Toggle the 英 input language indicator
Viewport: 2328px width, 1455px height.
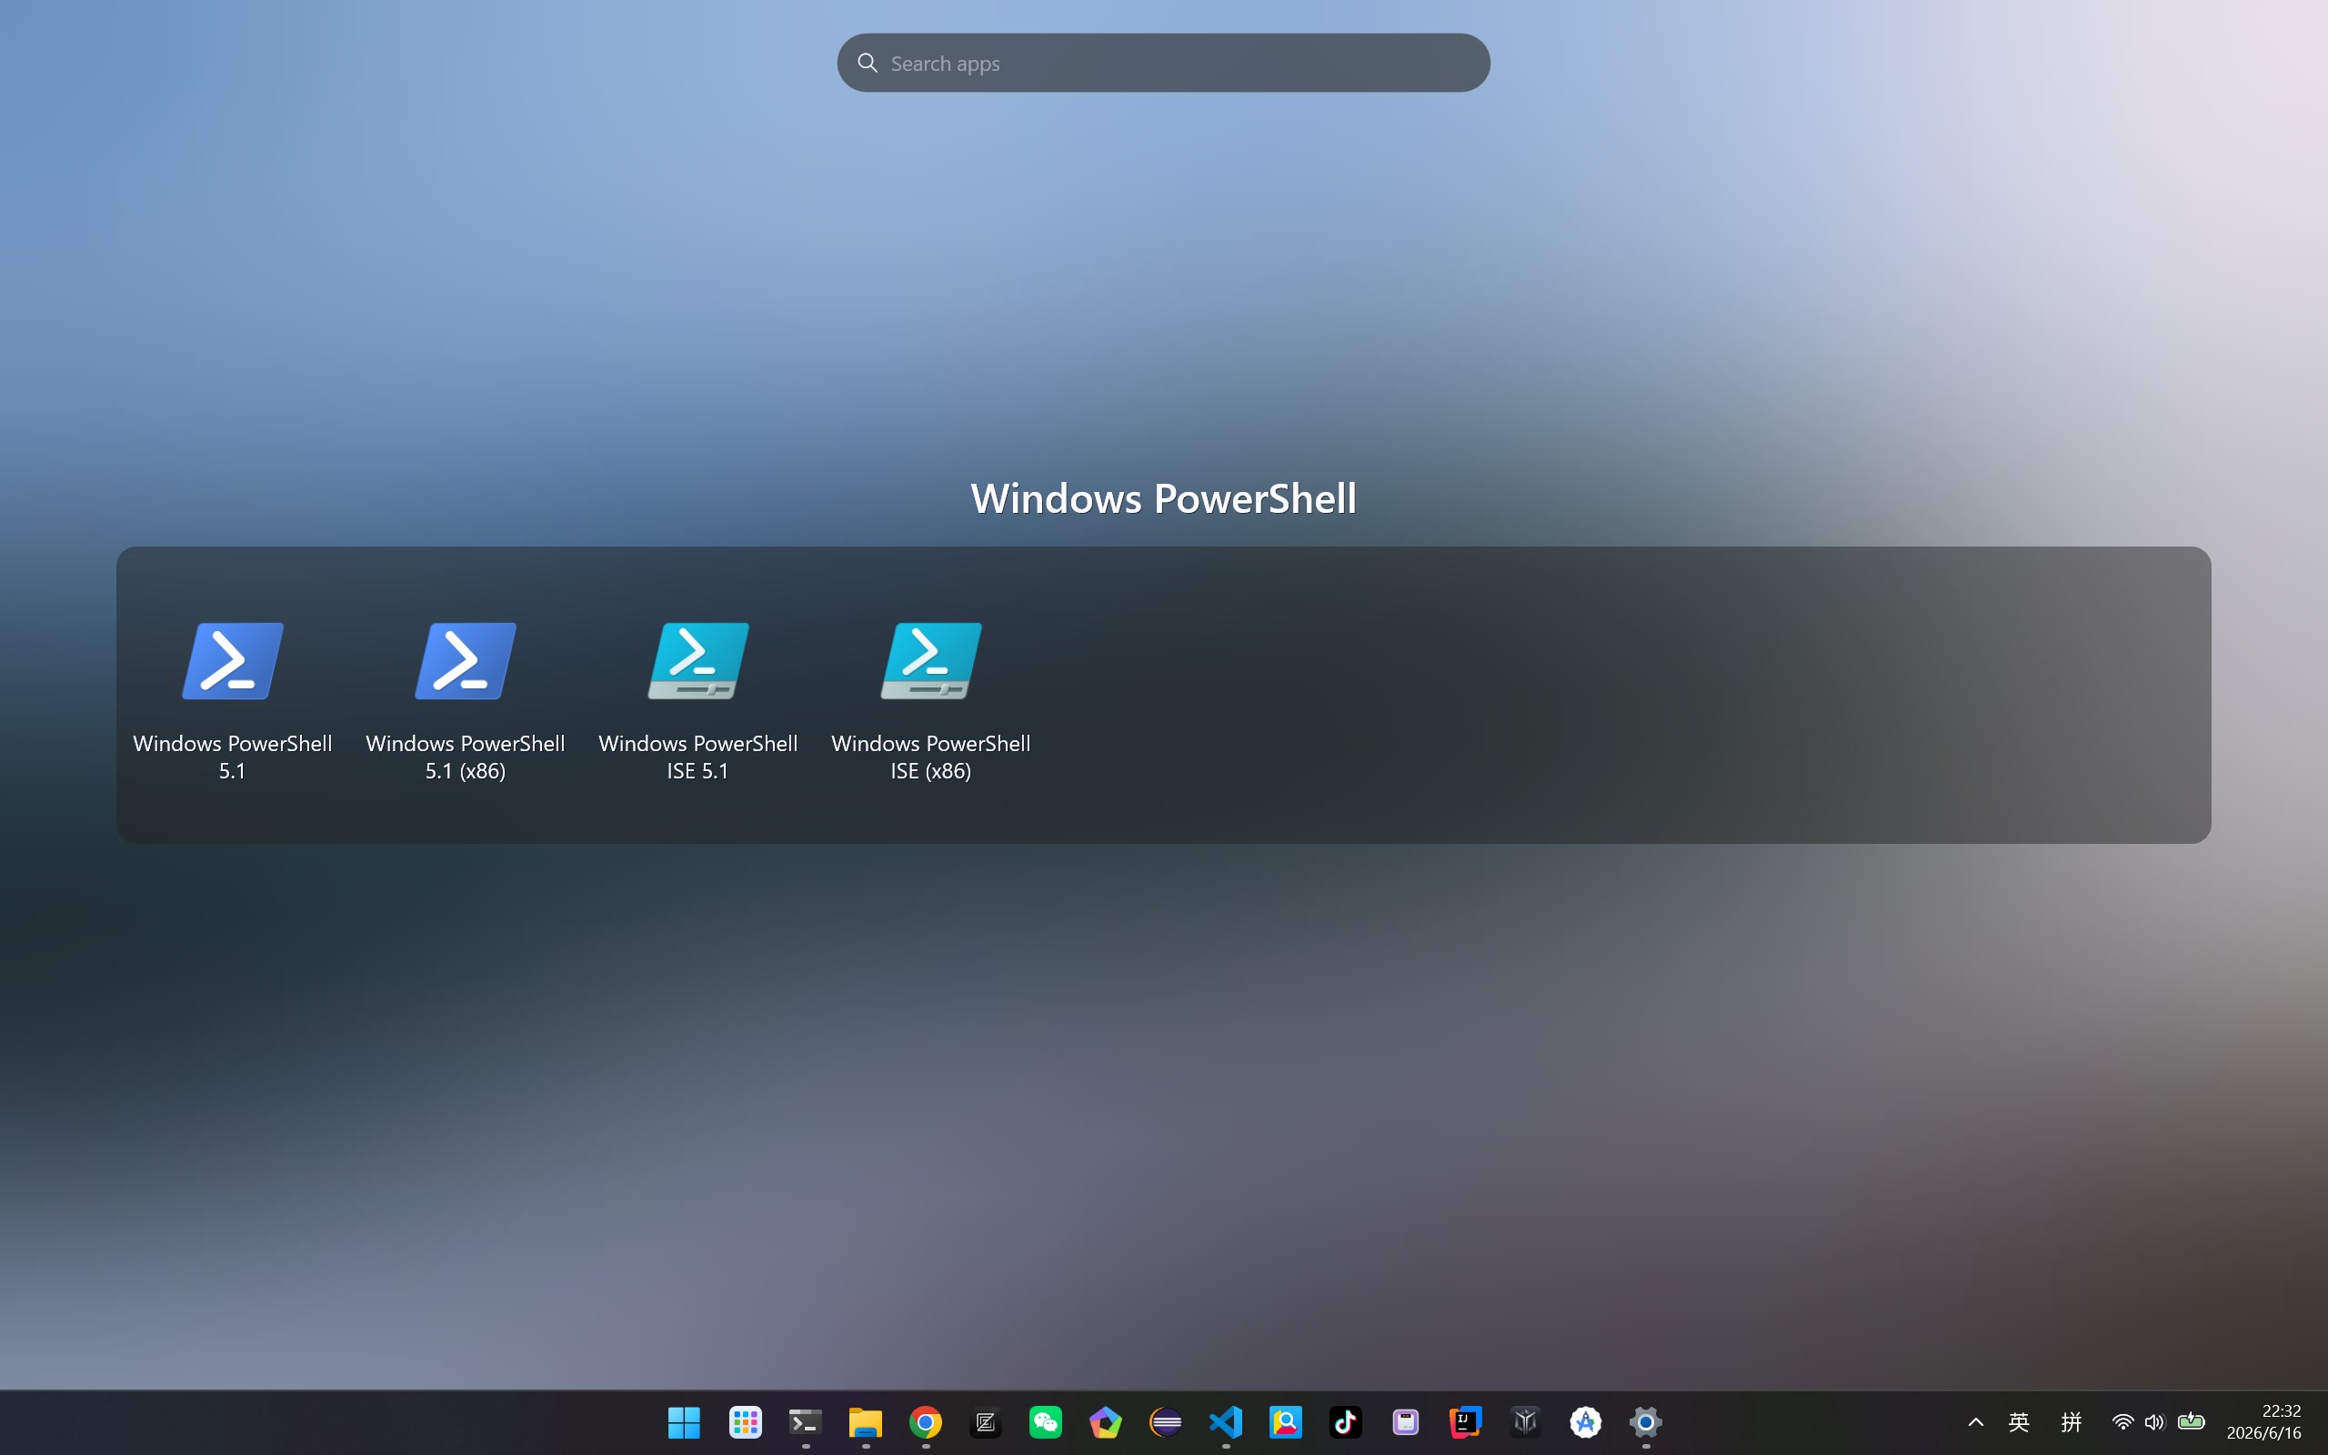pyautogui.click(x=2019, y=1422)
